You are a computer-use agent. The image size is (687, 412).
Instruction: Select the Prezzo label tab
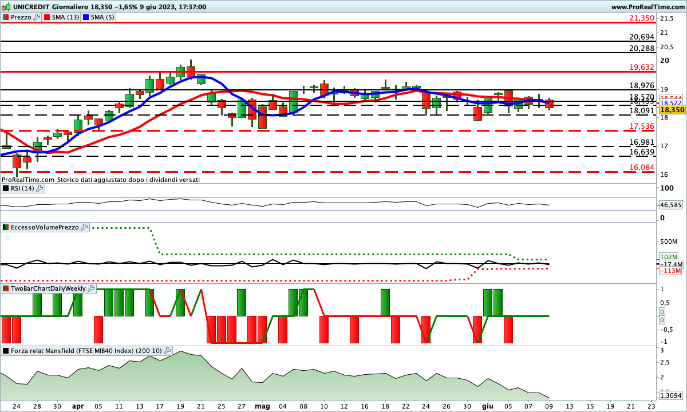(x=21, y=17)
